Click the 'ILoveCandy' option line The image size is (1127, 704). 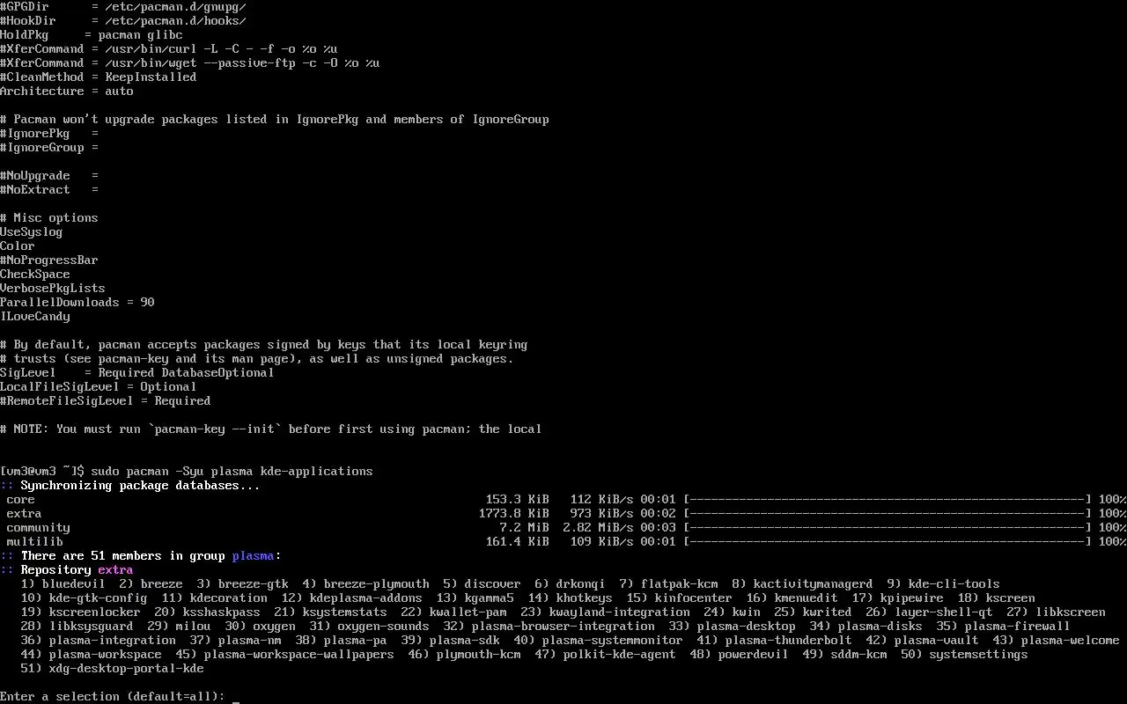(35, 317)
